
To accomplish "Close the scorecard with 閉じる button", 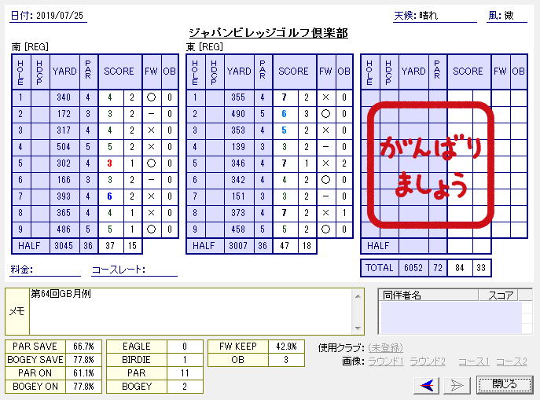I will [x=504, y=384].
